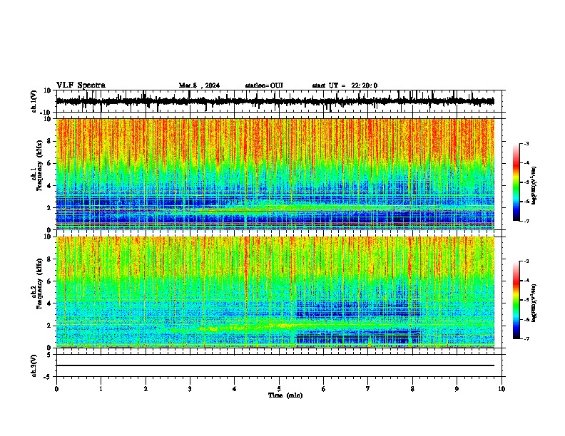The width and height of the screenshot is (565, 436).
Task: Click the ch.1(V) waveform axis label
Action: point(34,101)
